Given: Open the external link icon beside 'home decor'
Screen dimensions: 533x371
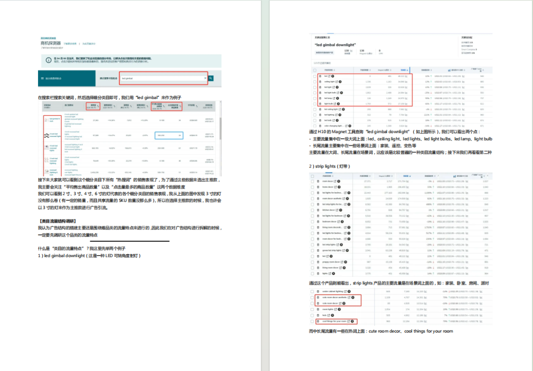Looking at the screenshot, I should (x=335, y=187).
